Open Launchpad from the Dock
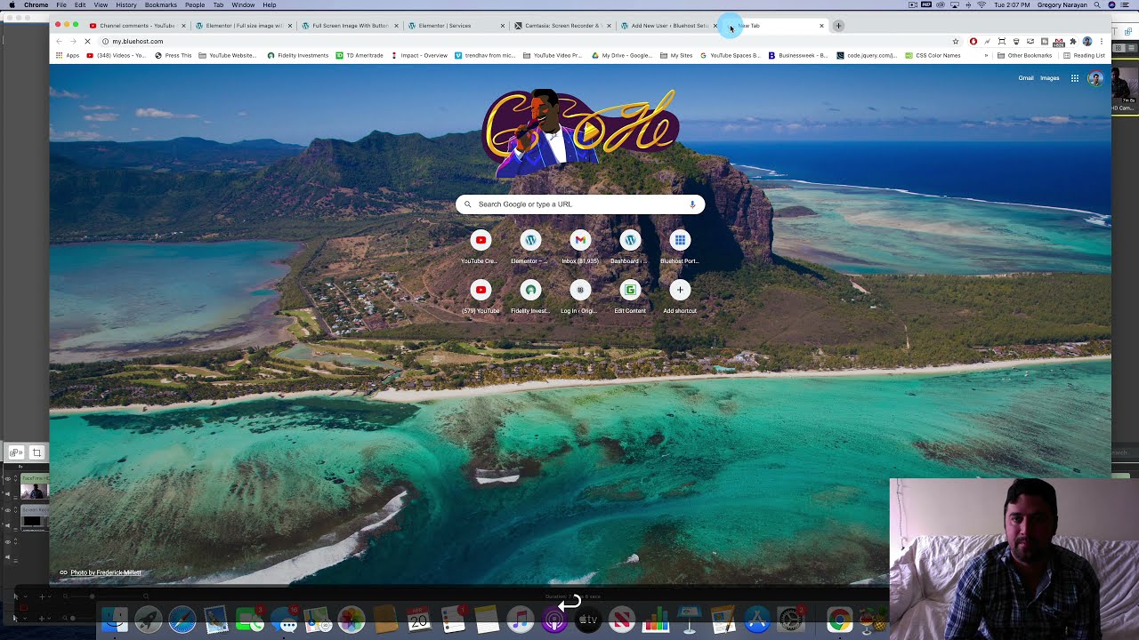 pos(149,620)
